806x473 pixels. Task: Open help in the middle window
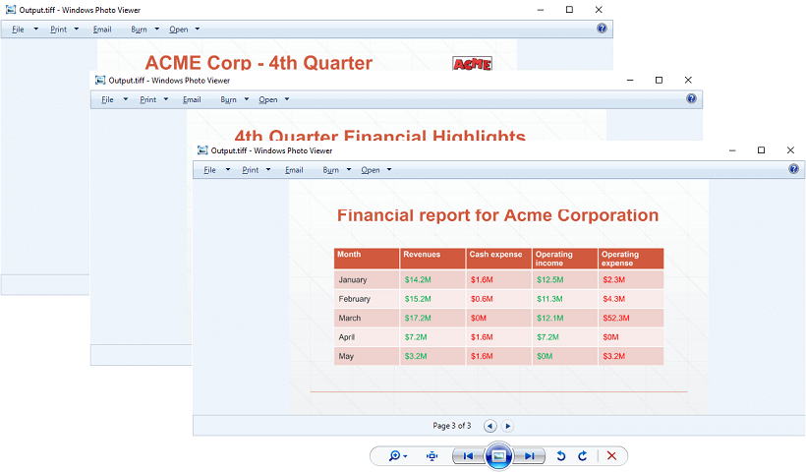pos(691,98)
